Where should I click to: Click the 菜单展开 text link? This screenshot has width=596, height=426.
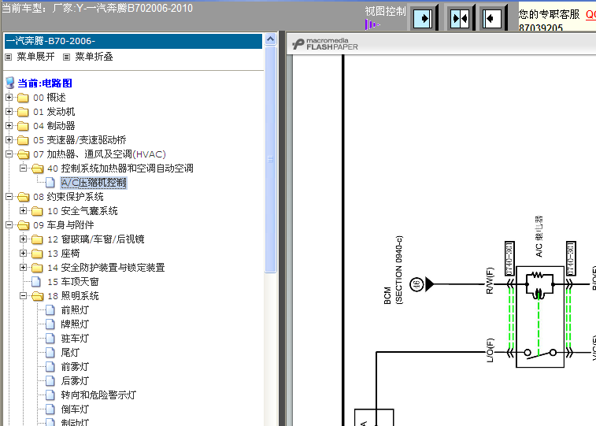pos(35,57)
